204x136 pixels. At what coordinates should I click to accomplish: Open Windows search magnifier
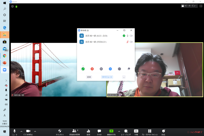tap(5, 9)
